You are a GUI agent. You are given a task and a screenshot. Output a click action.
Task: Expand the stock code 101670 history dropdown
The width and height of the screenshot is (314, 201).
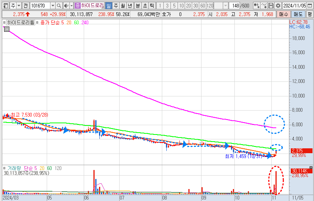(53, 6)
